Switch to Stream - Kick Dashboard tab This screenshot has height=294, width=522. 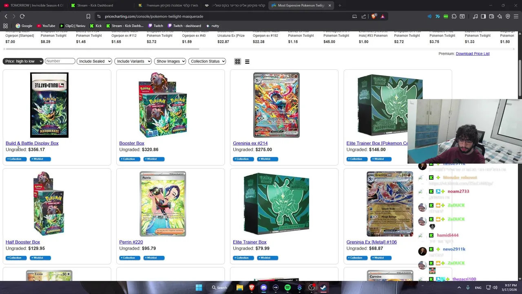(95, 5)
